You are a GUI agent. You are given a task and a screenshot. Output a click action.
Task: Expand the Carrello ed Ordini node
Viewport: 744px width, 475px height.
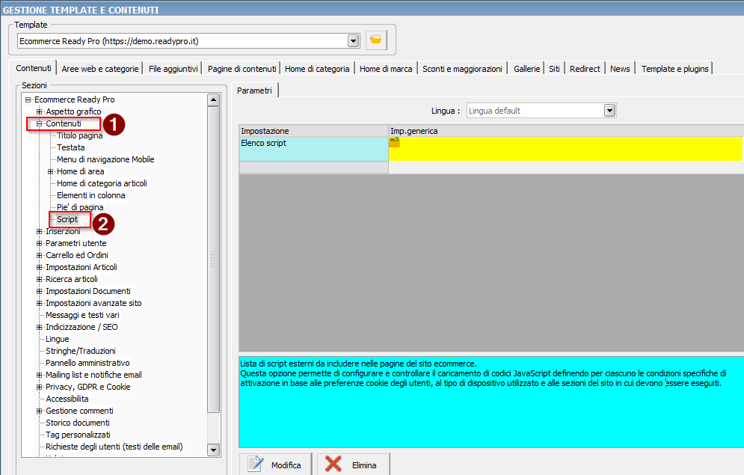40,255
